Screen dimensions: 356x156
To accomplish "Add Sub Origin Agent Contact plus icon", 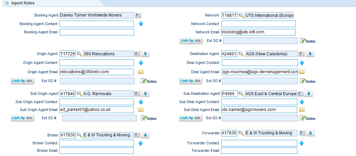I will pyautogui.click(x=141, y=102).
